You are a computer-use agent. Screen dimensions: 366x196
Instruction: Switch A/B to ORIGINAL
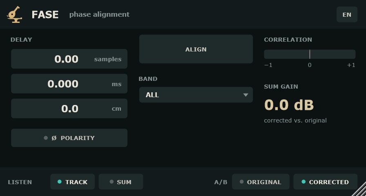click(x=261, y=182)
